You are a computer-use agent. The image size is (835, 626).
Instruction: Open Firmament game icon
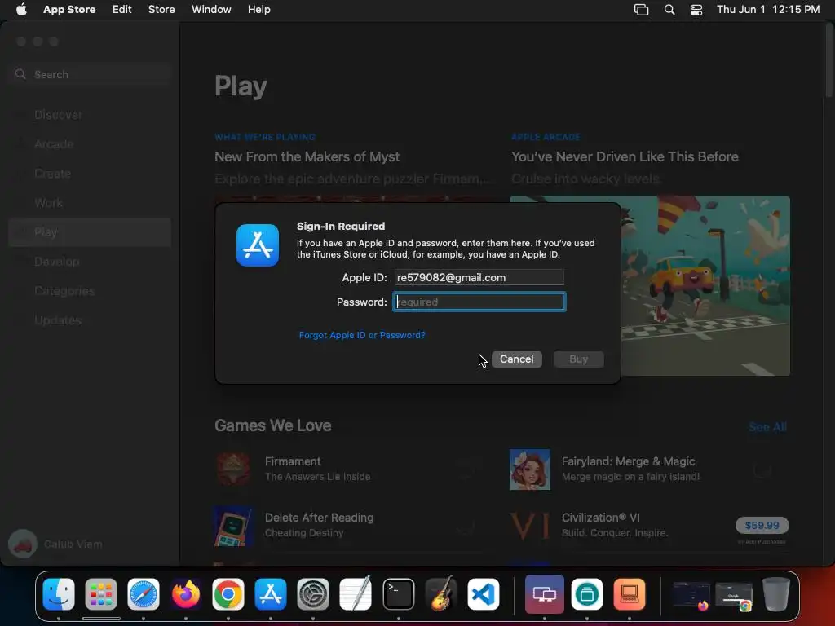point(233,469)
